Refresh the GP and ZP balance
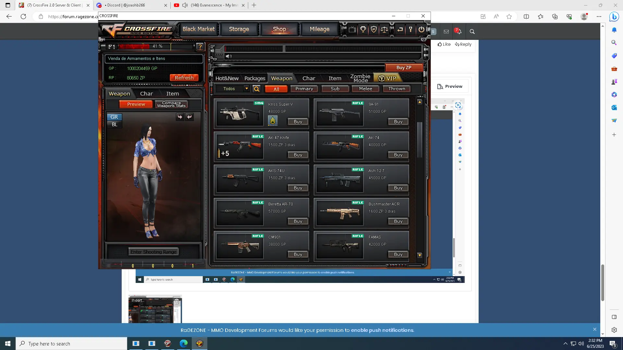Viewport: 623px width, 350px height. tap(184, 78)
